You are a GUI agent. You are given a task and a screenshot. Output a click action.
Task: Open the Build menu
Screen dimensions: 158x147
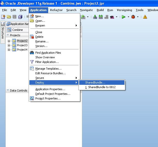coord(100,10)
